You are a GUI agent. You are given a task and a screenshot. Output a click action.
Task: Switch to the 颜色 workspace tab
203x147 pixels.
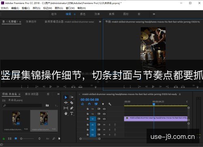click(83, 14)
